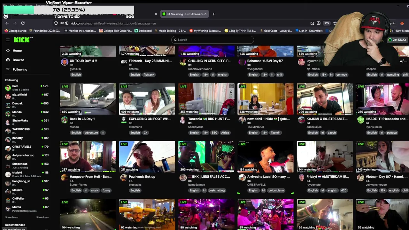The width and height of the screenshot is (409, 230).
Task: Open Sign in DreamHost bookmark
Action: [x=309, y=31]
